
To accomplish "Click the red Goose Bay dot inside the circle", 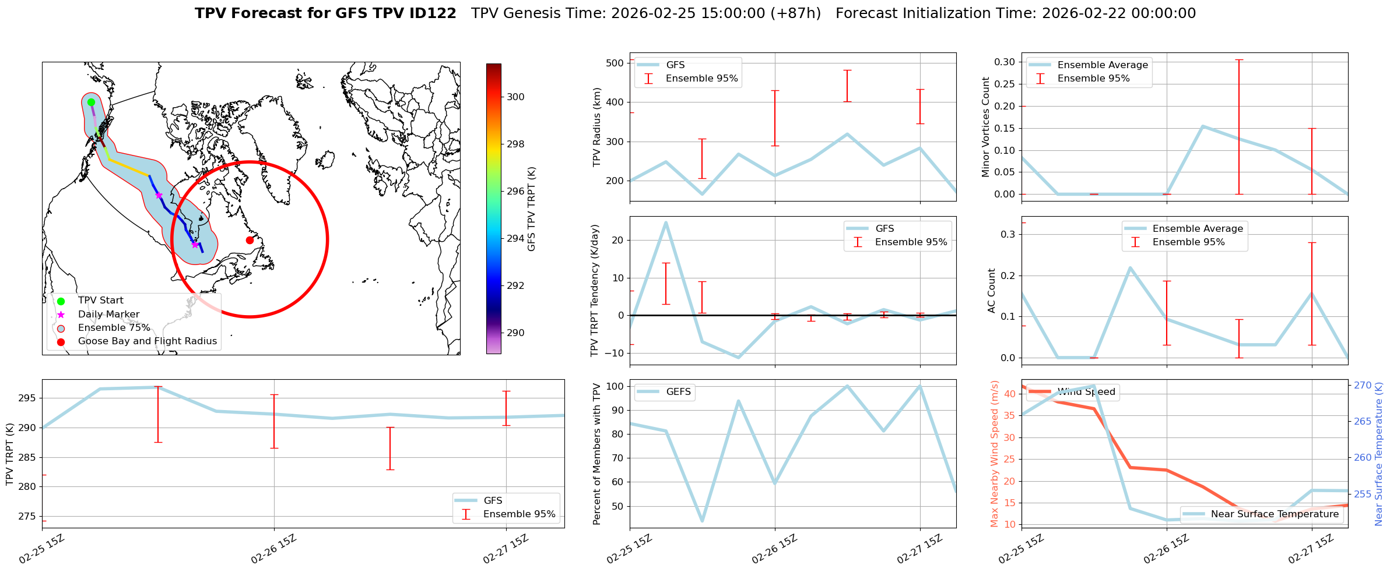I will tap(250, 240).
